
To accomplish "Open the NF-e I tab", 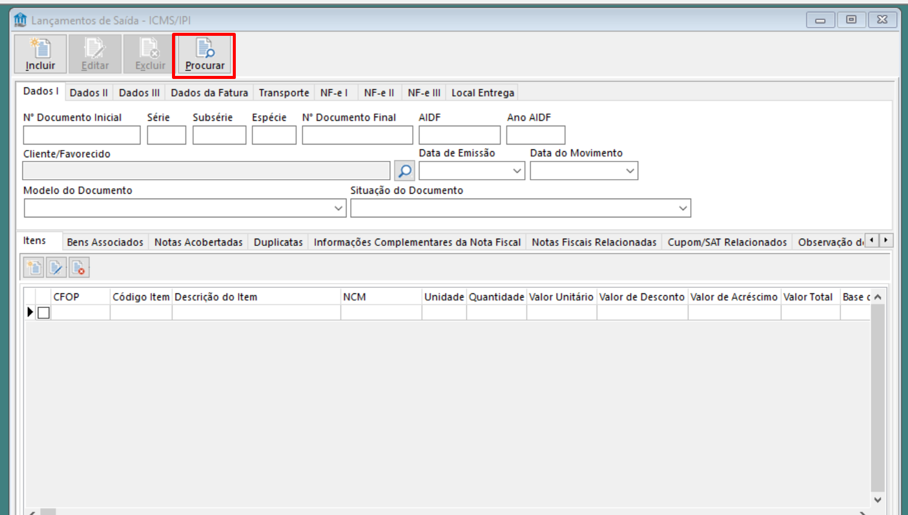I will [334, 93].
